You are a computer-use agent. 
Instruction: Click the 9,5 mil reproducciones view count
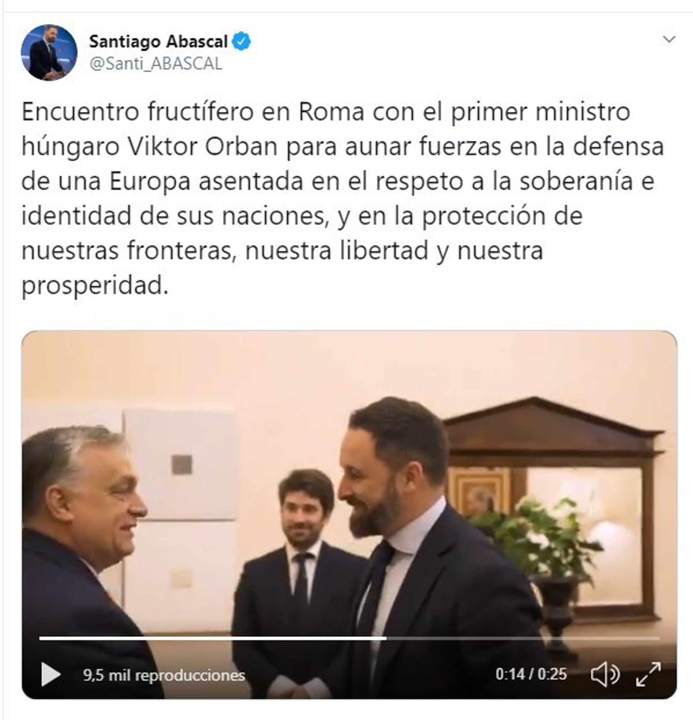pos(164,675)
